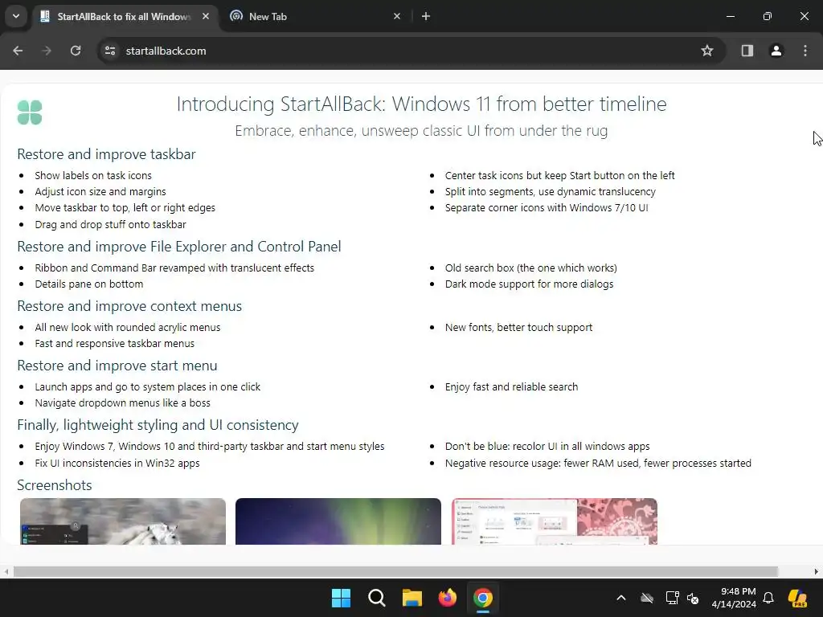This screenshot has height=617, width=823.
Task: Click 'Enjoy fast and reliable search'
Action: click(511, 386)
